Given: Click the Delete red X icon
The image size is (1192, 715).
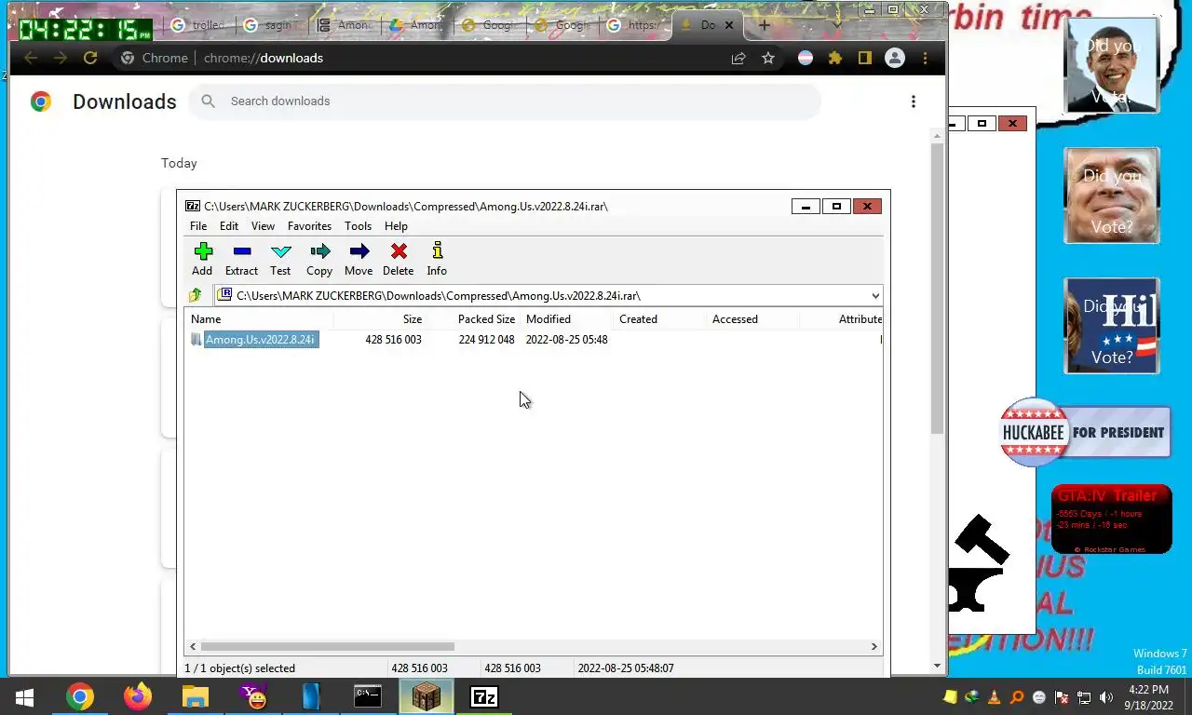Looking at the screenshot, I should (x=398, y=259).
